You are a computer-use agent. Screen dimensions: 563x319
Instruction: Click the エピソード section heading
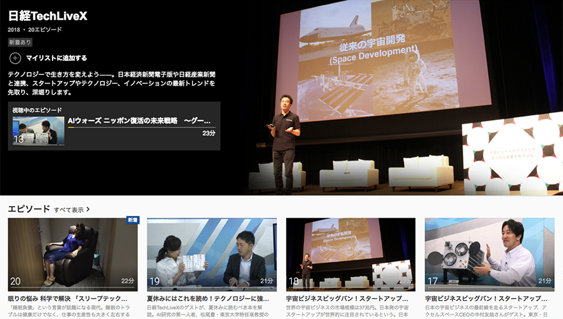tap(29, 209)
